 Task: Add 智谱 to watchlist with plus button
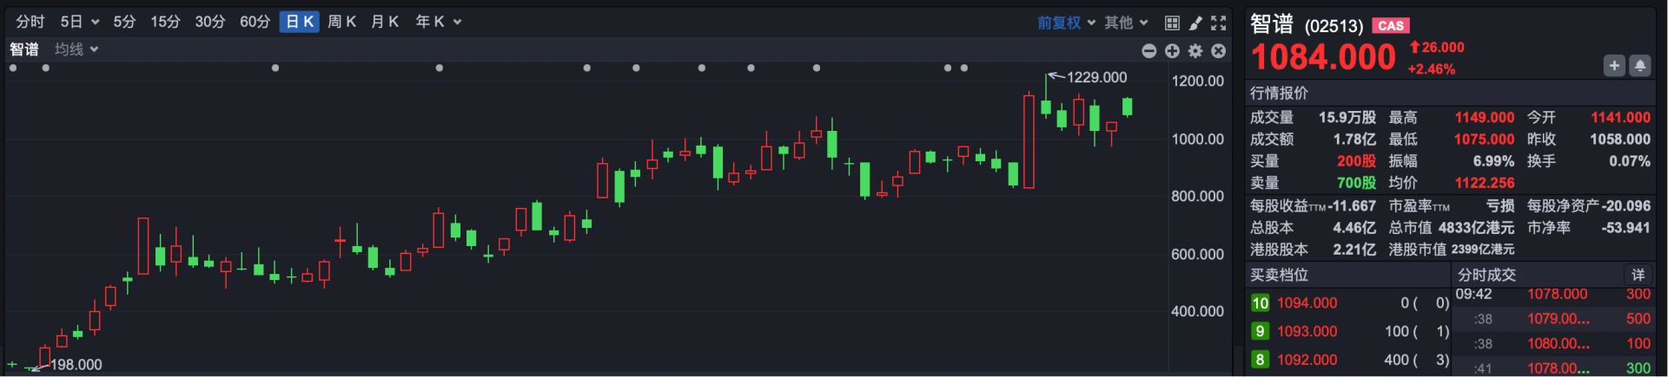[x=1614, y=65]
